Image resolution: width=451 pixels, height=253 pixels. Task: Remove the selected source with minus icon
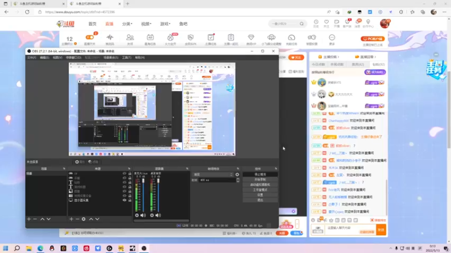(77, 219)
